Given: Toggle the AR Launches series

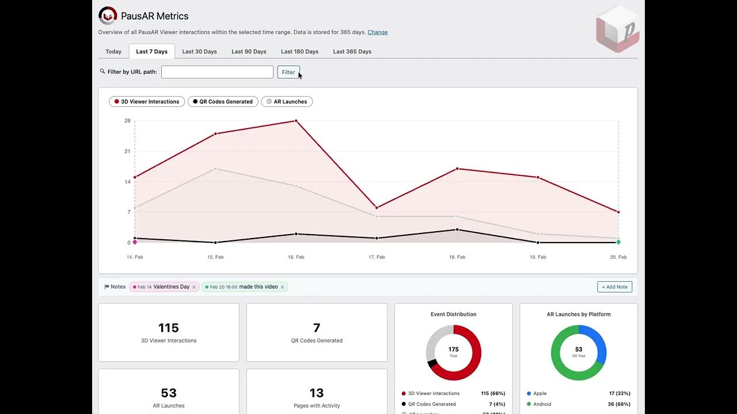Looking at the screenshot, I should [287, 102].
